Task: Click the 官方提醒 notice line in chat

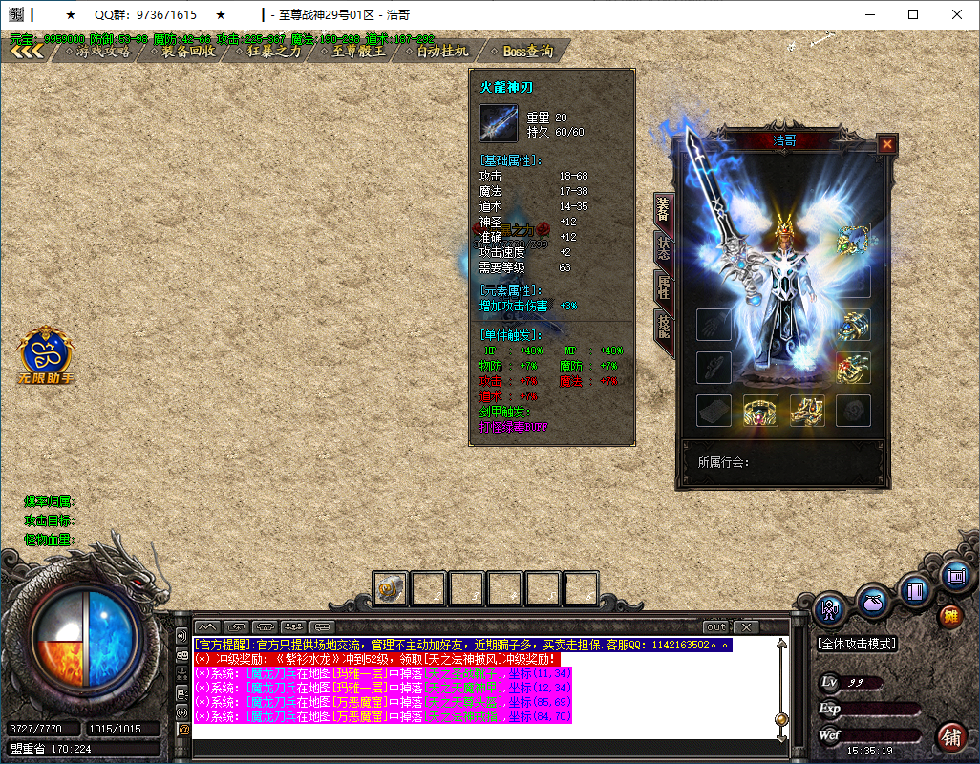Action: point(462,645)
